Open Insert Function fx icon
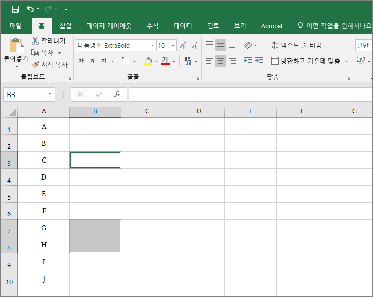This screenshot has height=297, width=373. 117,94
